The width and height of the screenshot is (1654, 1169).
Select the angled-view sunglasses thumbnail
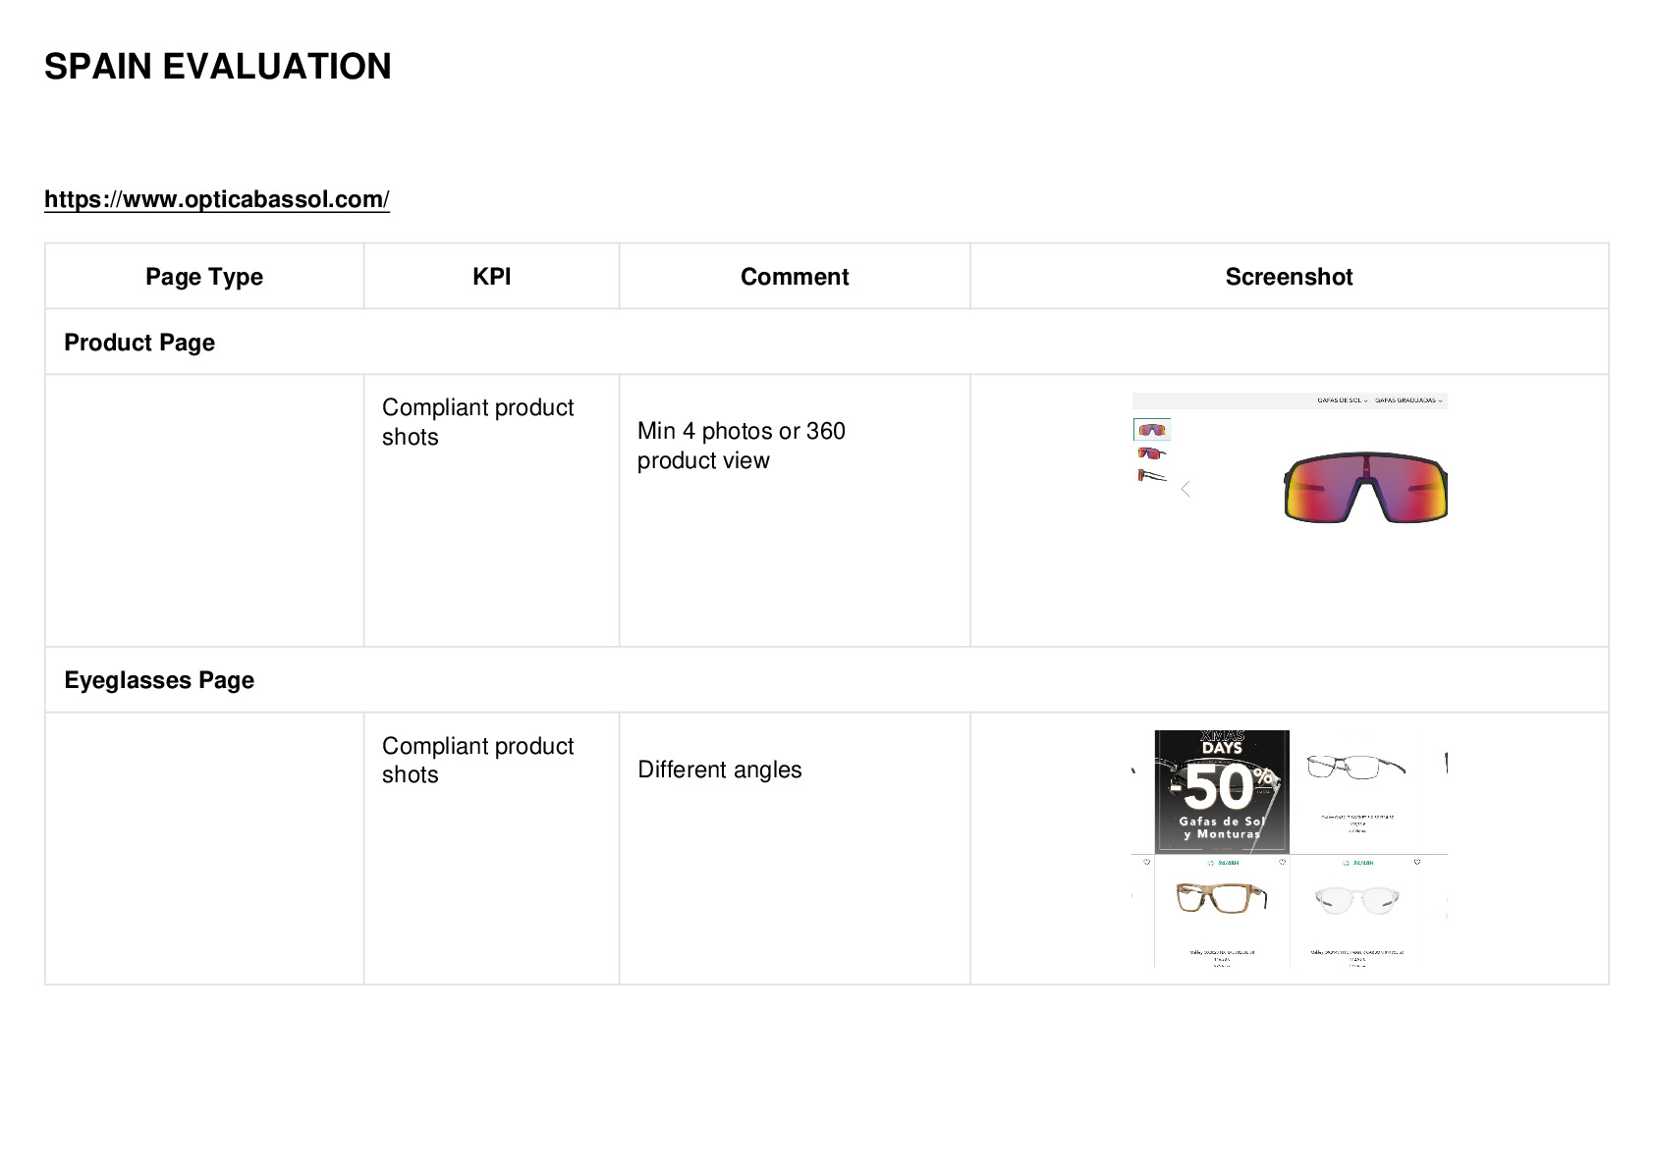pos(1152,453)
